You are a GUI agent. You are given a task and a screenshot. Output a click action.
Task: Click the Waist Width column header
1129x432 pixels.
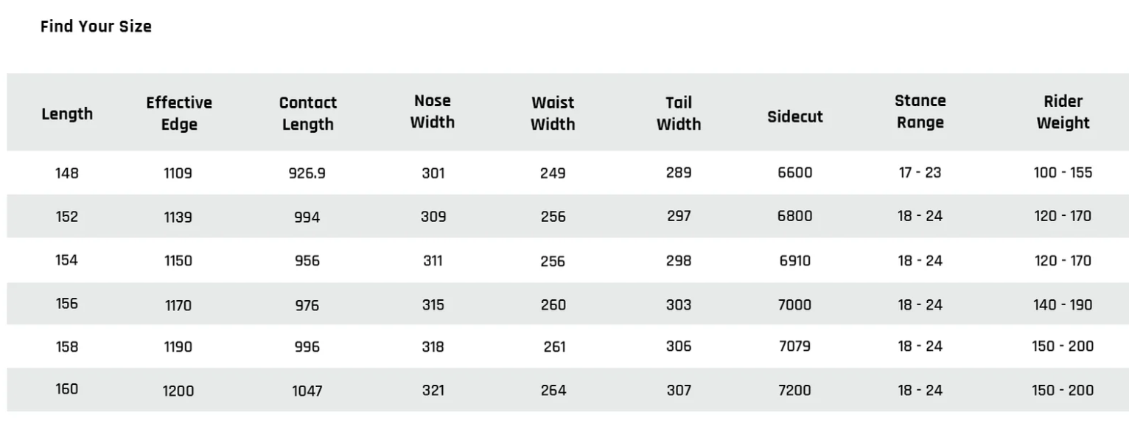coord(553,114)
